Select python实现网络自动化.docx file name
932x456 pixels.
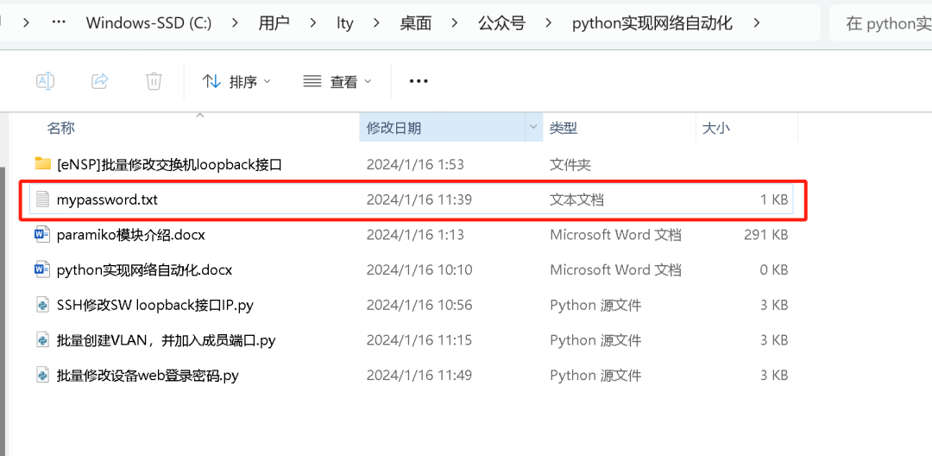[144, 270]
